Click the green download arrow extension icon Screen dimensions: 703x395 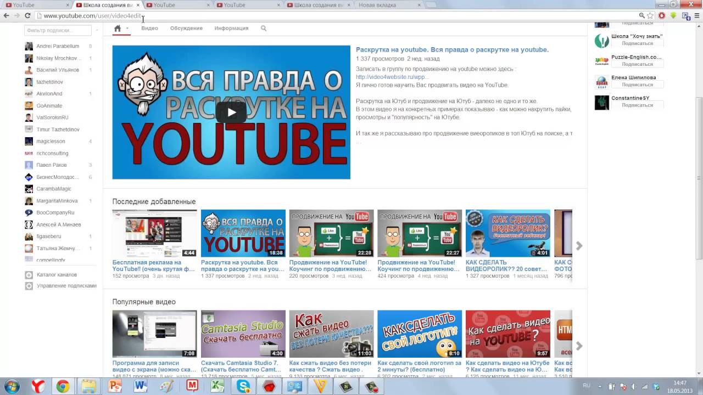pyautogui.click(x=673, y=16)
